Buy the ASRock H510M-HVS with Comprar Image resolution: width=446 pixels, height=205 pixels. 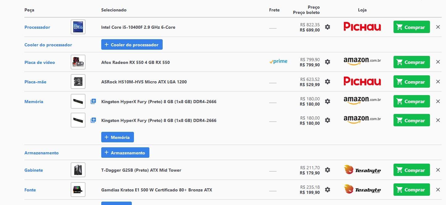click(411, 82)
